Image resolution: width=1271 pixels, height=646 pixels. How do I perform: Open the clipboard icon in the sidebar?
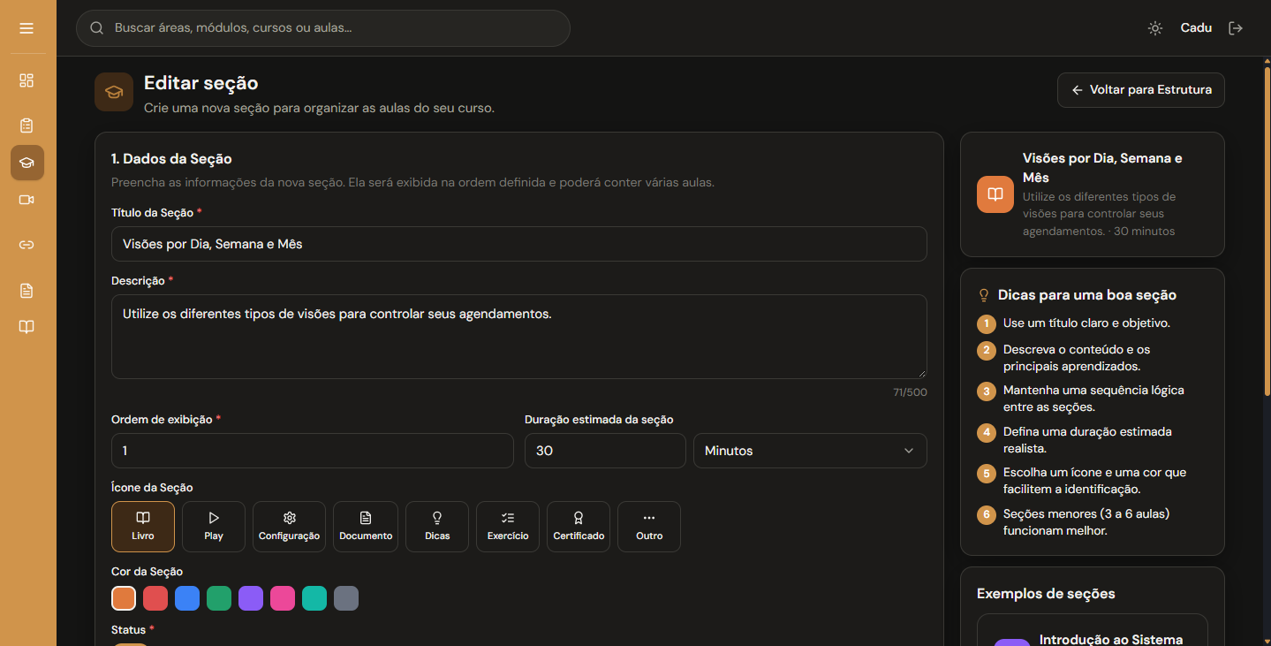26,125
